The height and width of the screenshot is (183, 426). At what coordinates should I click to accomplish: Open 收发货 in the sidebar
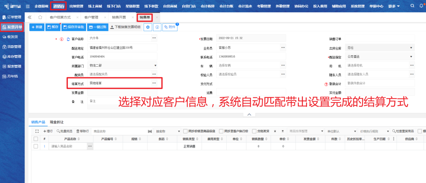[x=12, y=37]
